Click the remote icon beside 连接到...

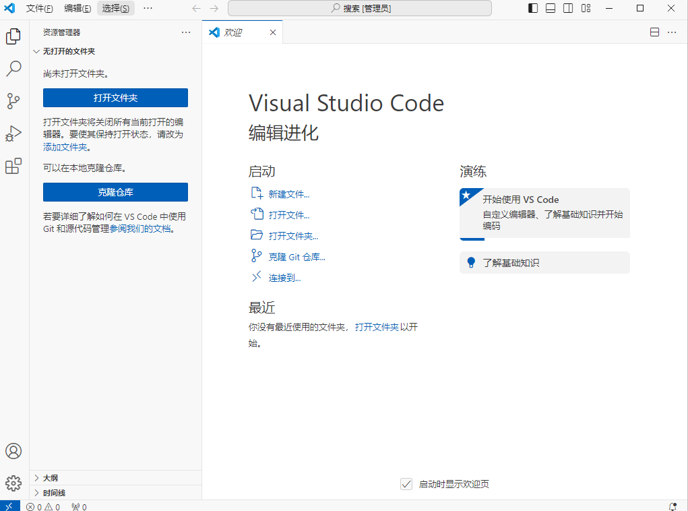[257, 276]
